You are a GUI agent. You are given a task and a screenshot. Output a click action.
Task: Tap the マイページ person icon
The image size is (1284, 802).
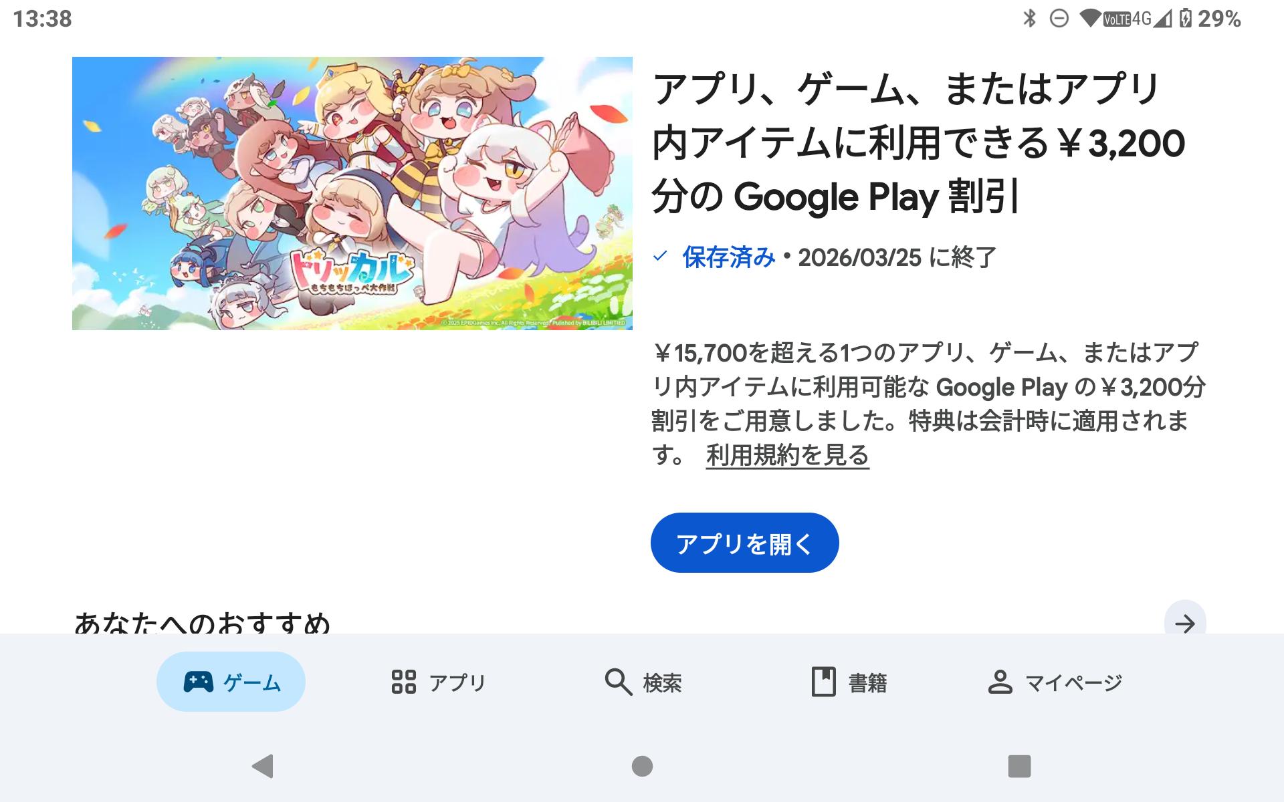tap(1000, 682)
